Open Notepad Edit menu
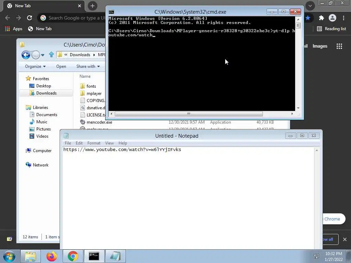Screen dimensions: 351x263 [x=79, y=143]
